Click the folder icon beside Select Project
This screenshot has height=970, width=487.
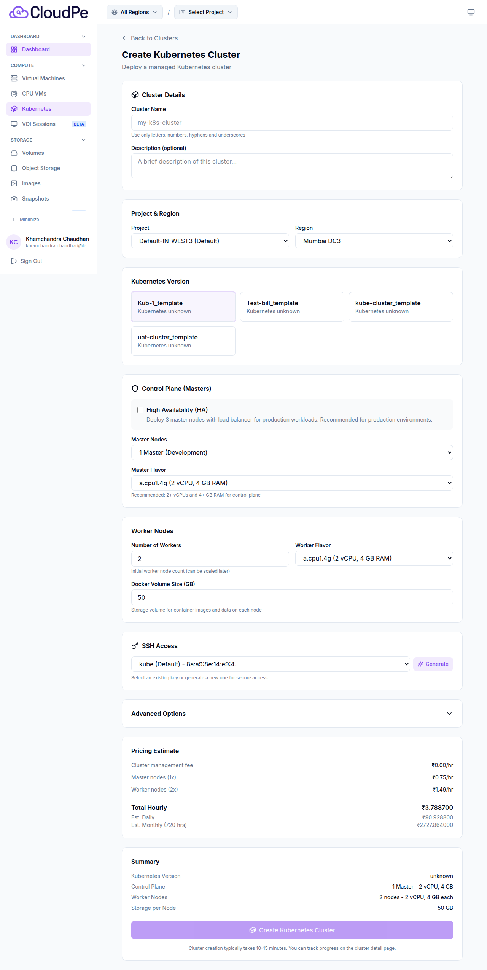[182, 12]
